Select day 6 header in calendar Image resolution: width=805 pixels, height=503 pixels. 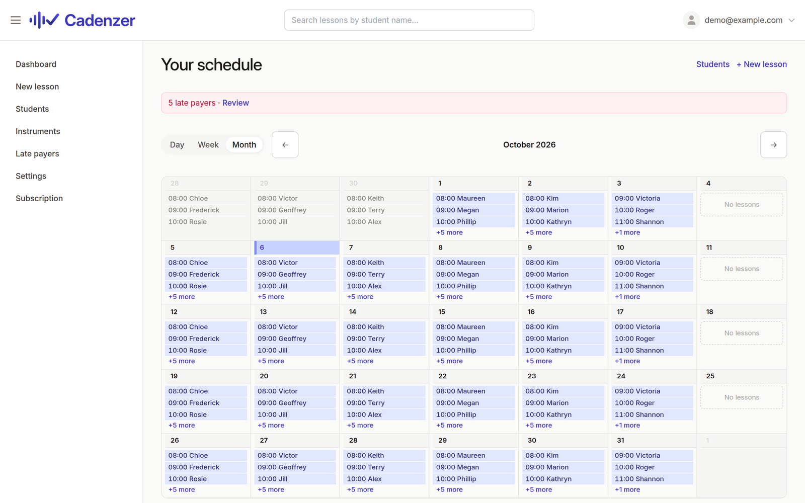pos(297,247)
